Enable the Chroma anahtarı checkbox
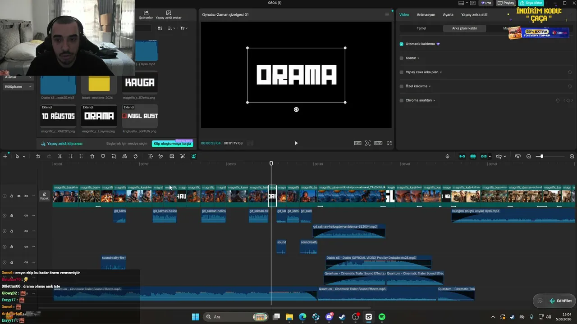 click(x=402, y=100)
